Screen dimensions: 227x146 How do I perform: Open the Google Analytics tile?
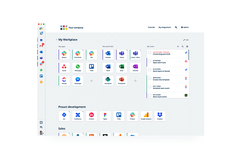pyautogui.click(x=146, y=116)
